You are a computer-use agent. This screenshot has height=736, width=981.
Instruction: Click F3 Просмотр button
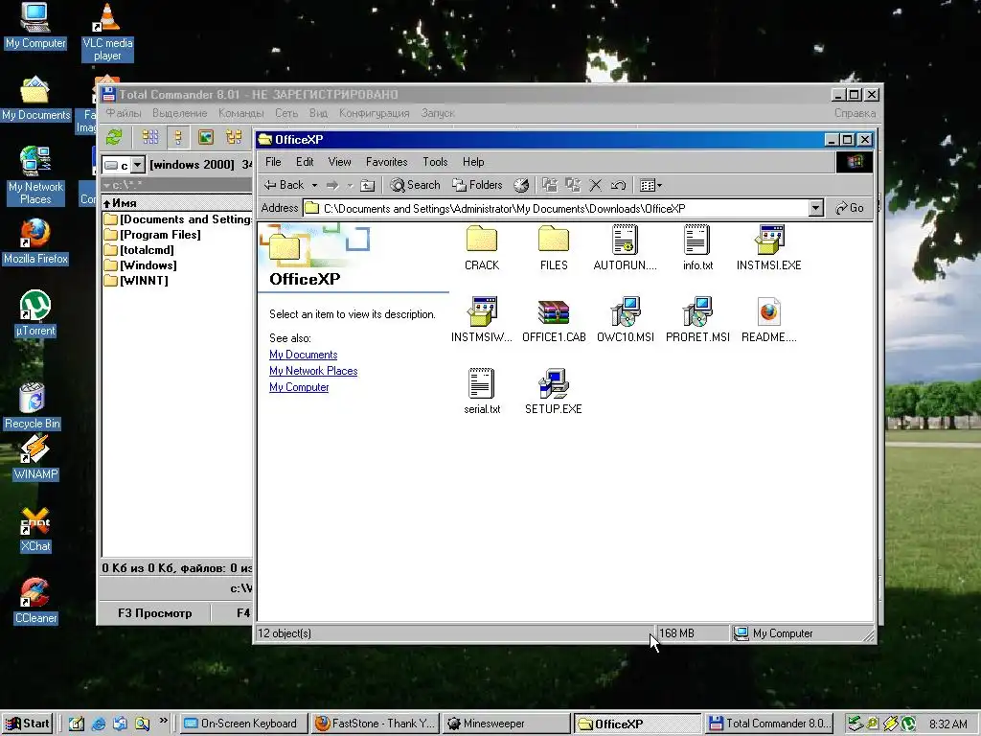[154, 613]
